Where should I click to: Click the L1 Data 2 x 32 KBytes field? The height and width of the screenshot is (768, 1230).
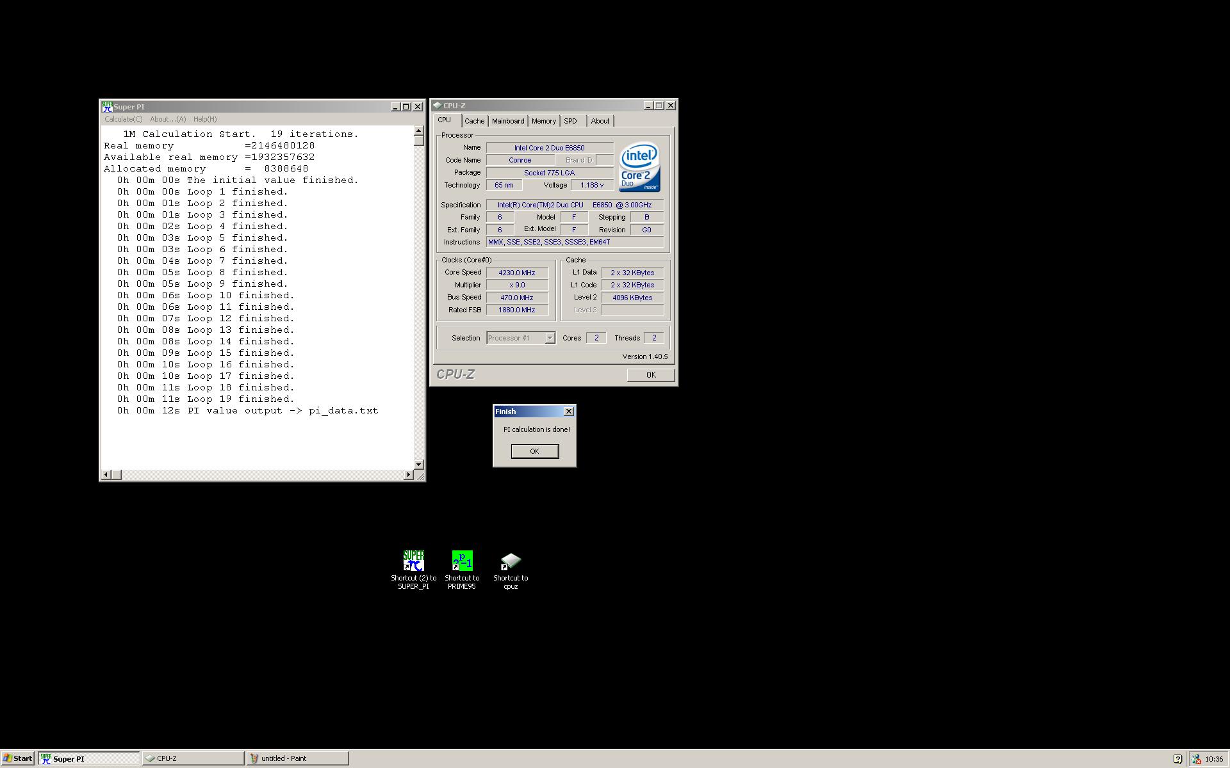coord(632,273)
